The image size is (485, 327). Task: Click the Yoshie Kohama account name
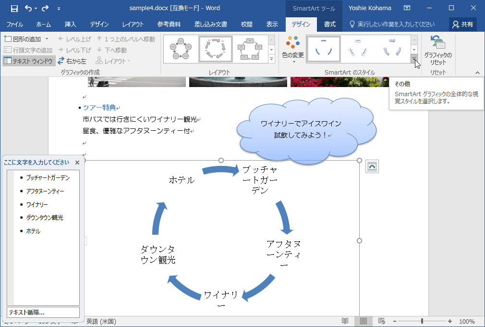(x=370, y=8)
